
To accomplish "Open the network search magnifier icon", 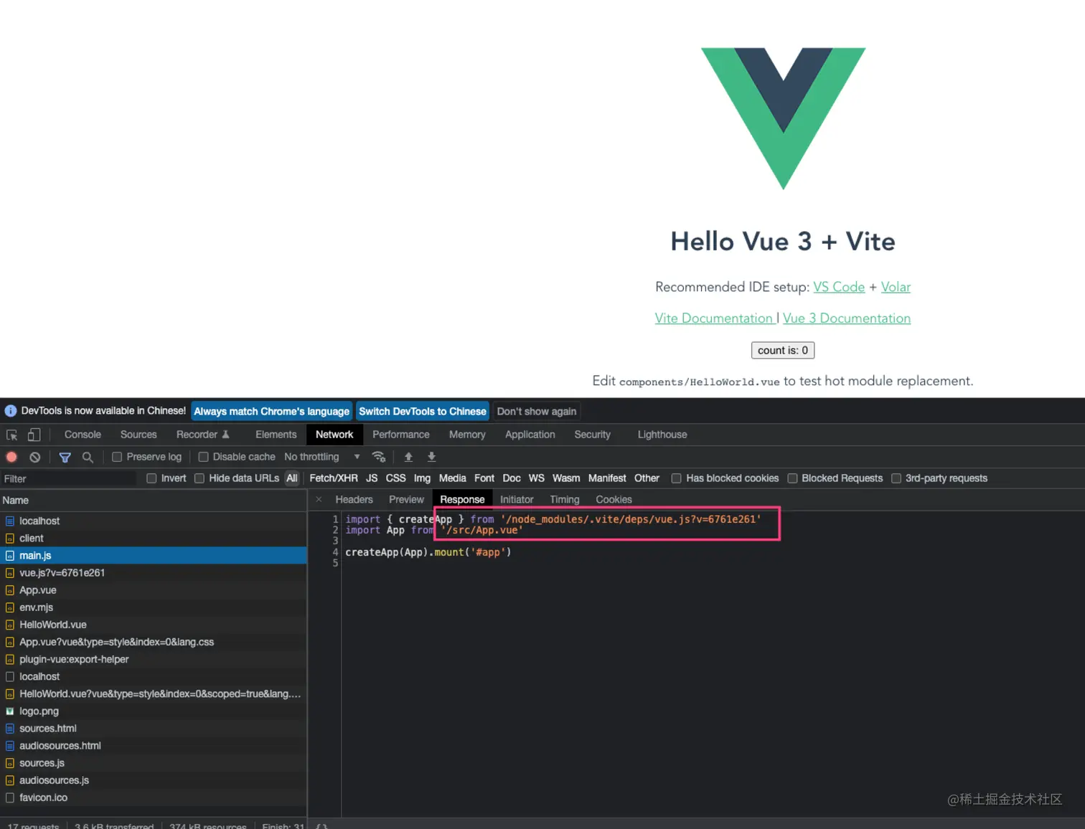I will [x=88, y=457].
